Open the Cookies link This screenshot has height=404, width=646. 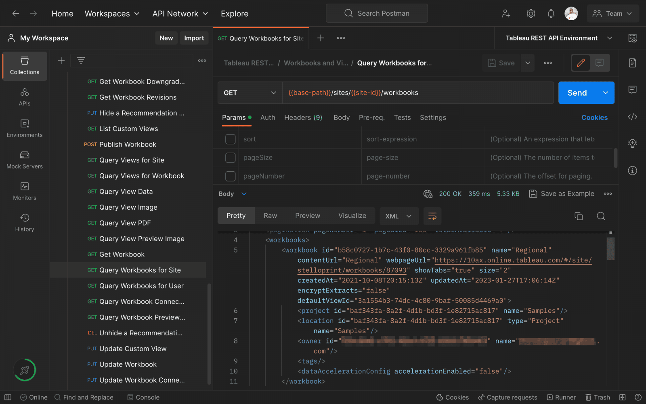coord(594,118)
